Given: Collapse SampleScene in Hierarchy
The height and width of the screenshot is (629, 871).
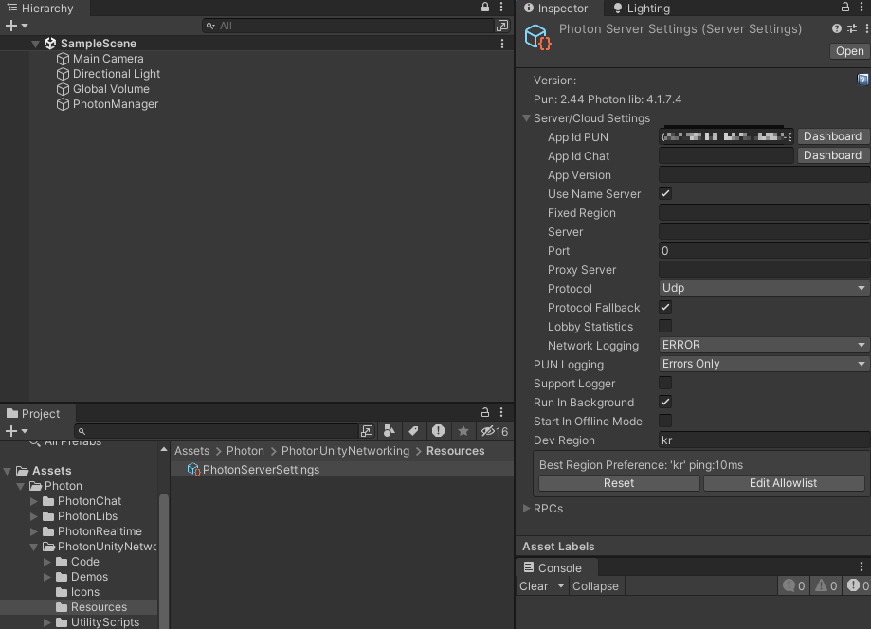Looking at the screenshot, I should point(36,44).
